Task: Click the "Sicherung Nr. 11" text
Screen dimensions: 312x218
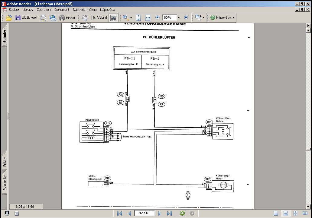Action: click(x=128, y=64)
